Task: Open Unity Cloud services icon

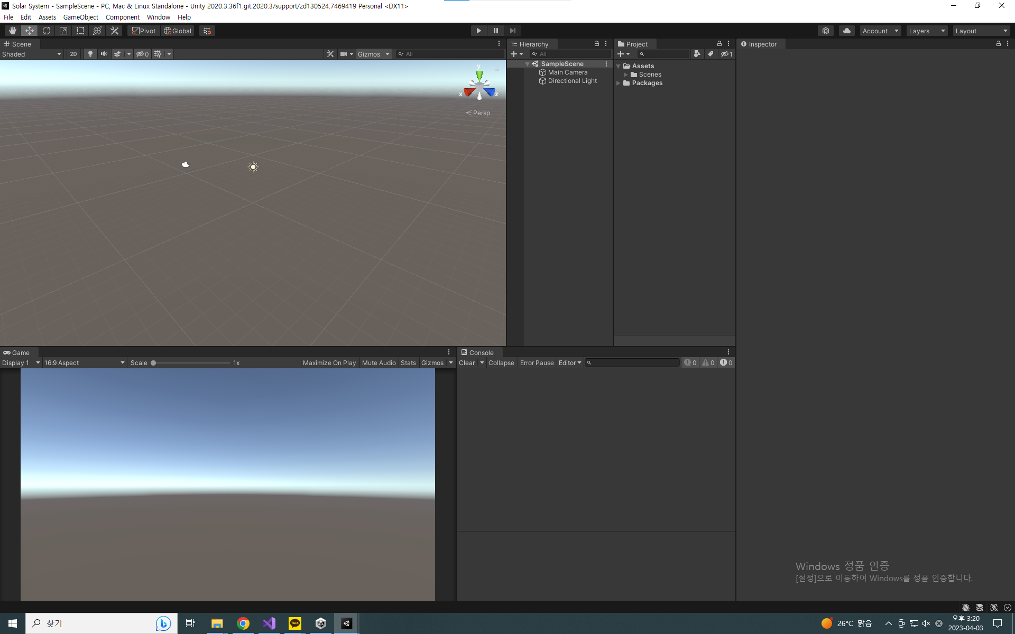Action: click(846, 31)
